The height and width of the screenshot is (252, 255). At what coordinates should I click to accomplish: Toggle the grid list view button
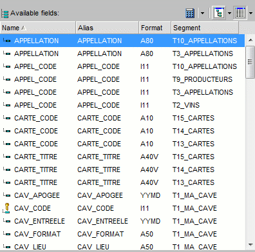pyautogui.click(x=240, y=13)
